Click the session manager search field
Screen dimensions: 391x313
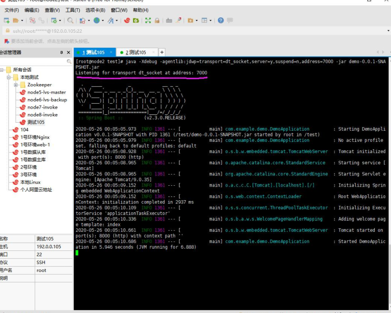point(33,61)
